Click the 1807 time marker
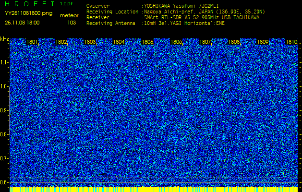 click(205, 42)
